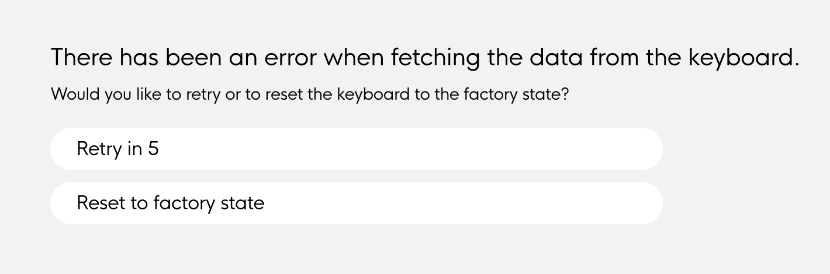The image size is (830, 274).
Task: Restore the keyboard to factory state
Action: click(x=357, y=203)
